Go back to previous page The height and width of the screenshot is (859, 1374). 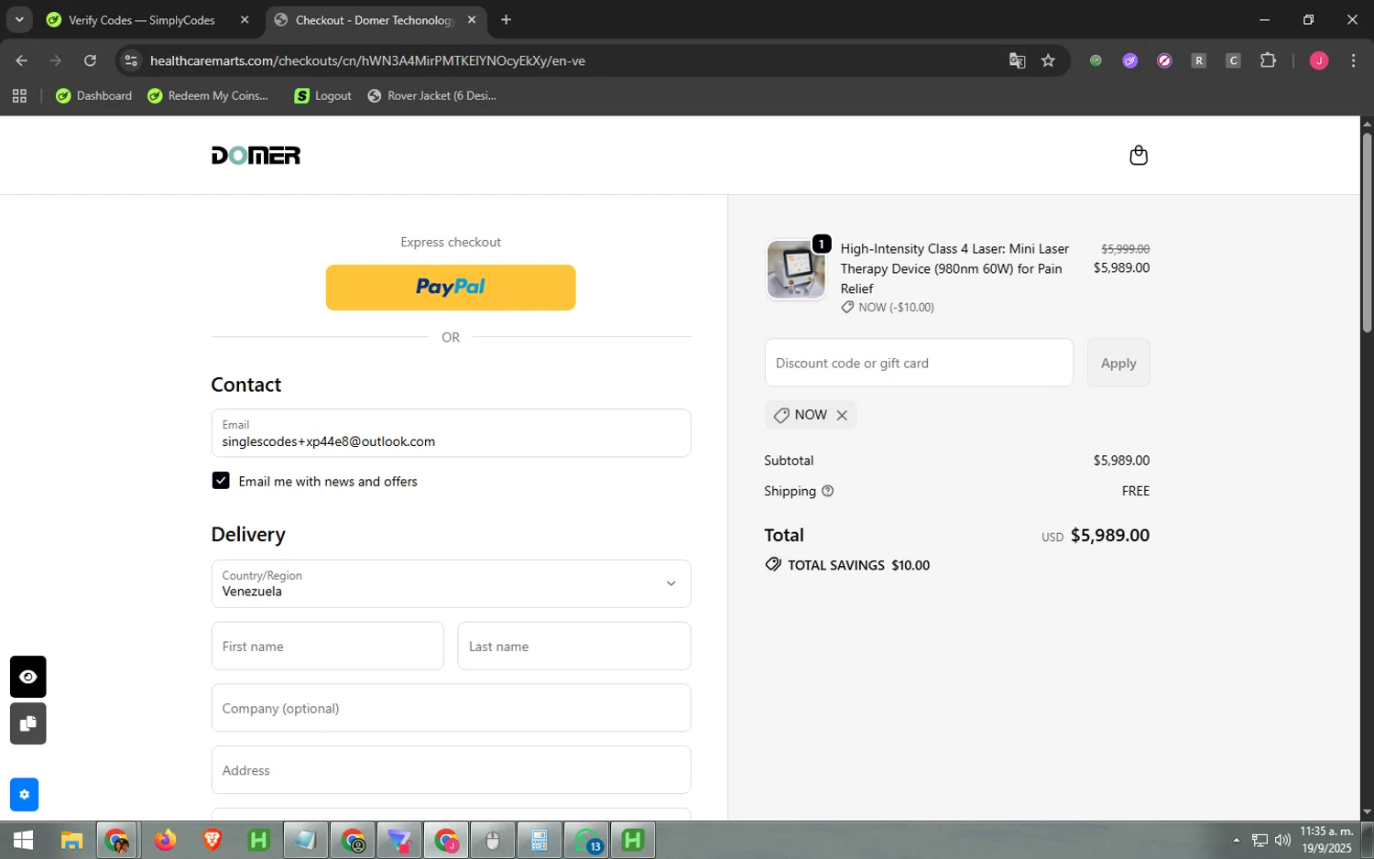(x=22, y=60)
